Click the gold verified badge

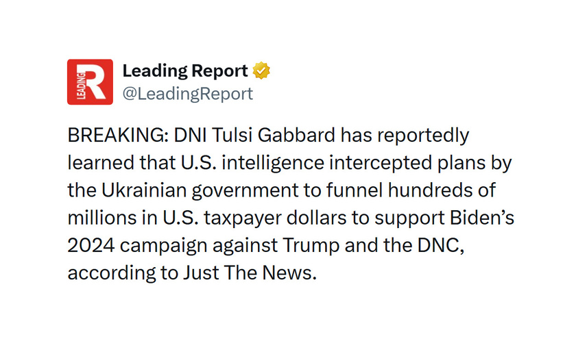[x=262, y=71]
